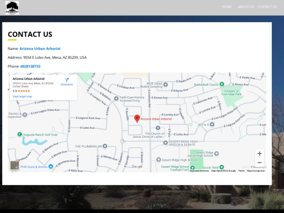Click the red Arizona Urban Arborist map label
284x213 pixels.
(156, 119)
